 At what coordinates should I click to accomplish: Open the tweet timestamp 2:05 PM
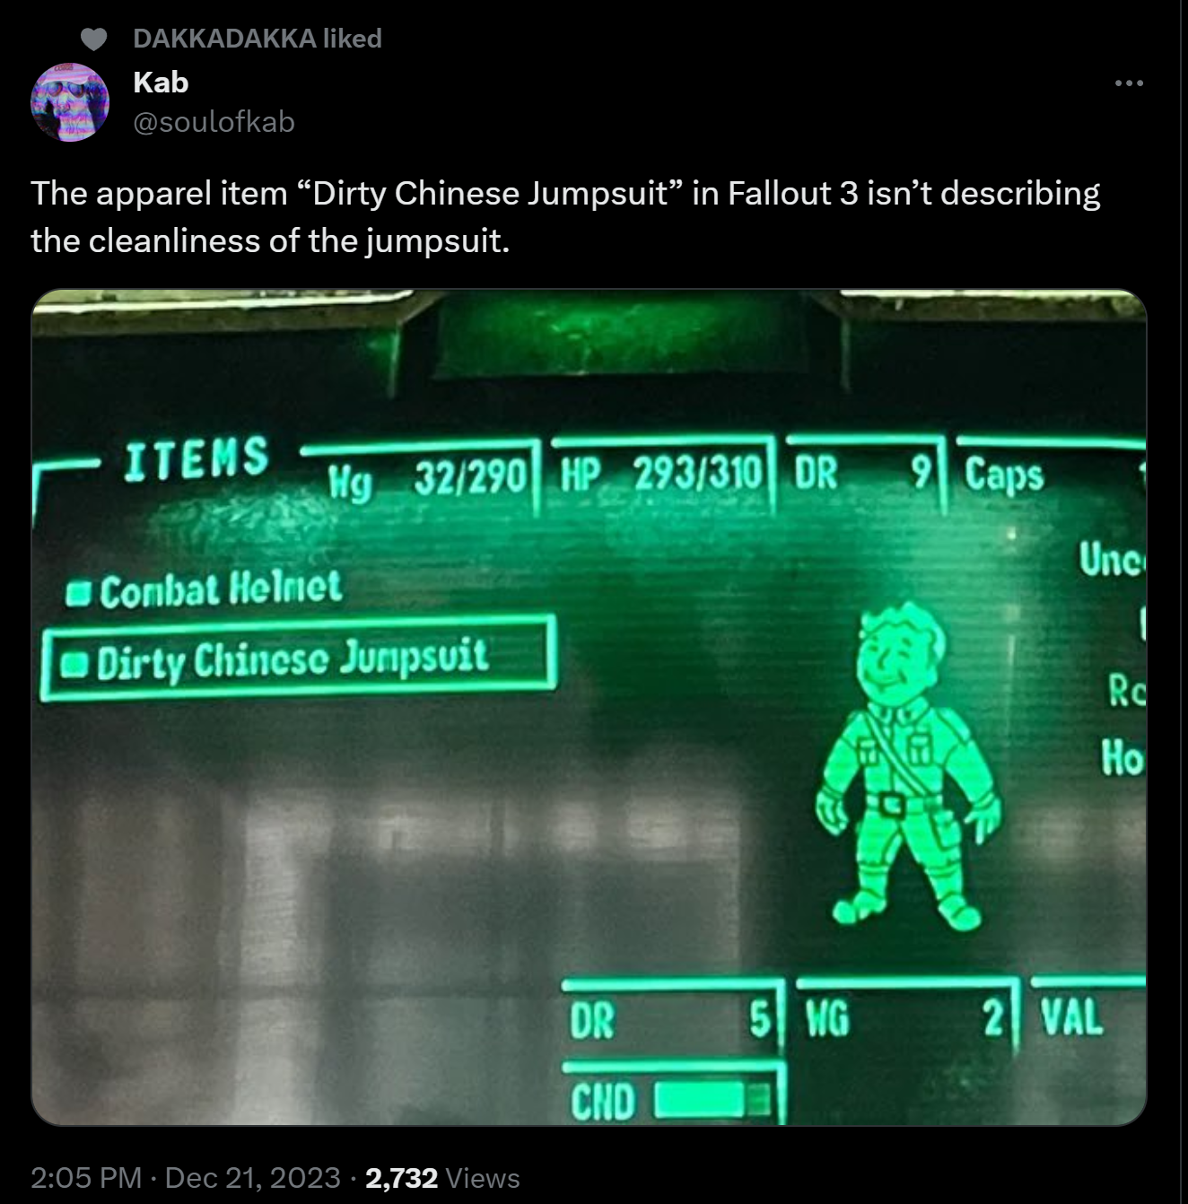(x=86, y=1177)
